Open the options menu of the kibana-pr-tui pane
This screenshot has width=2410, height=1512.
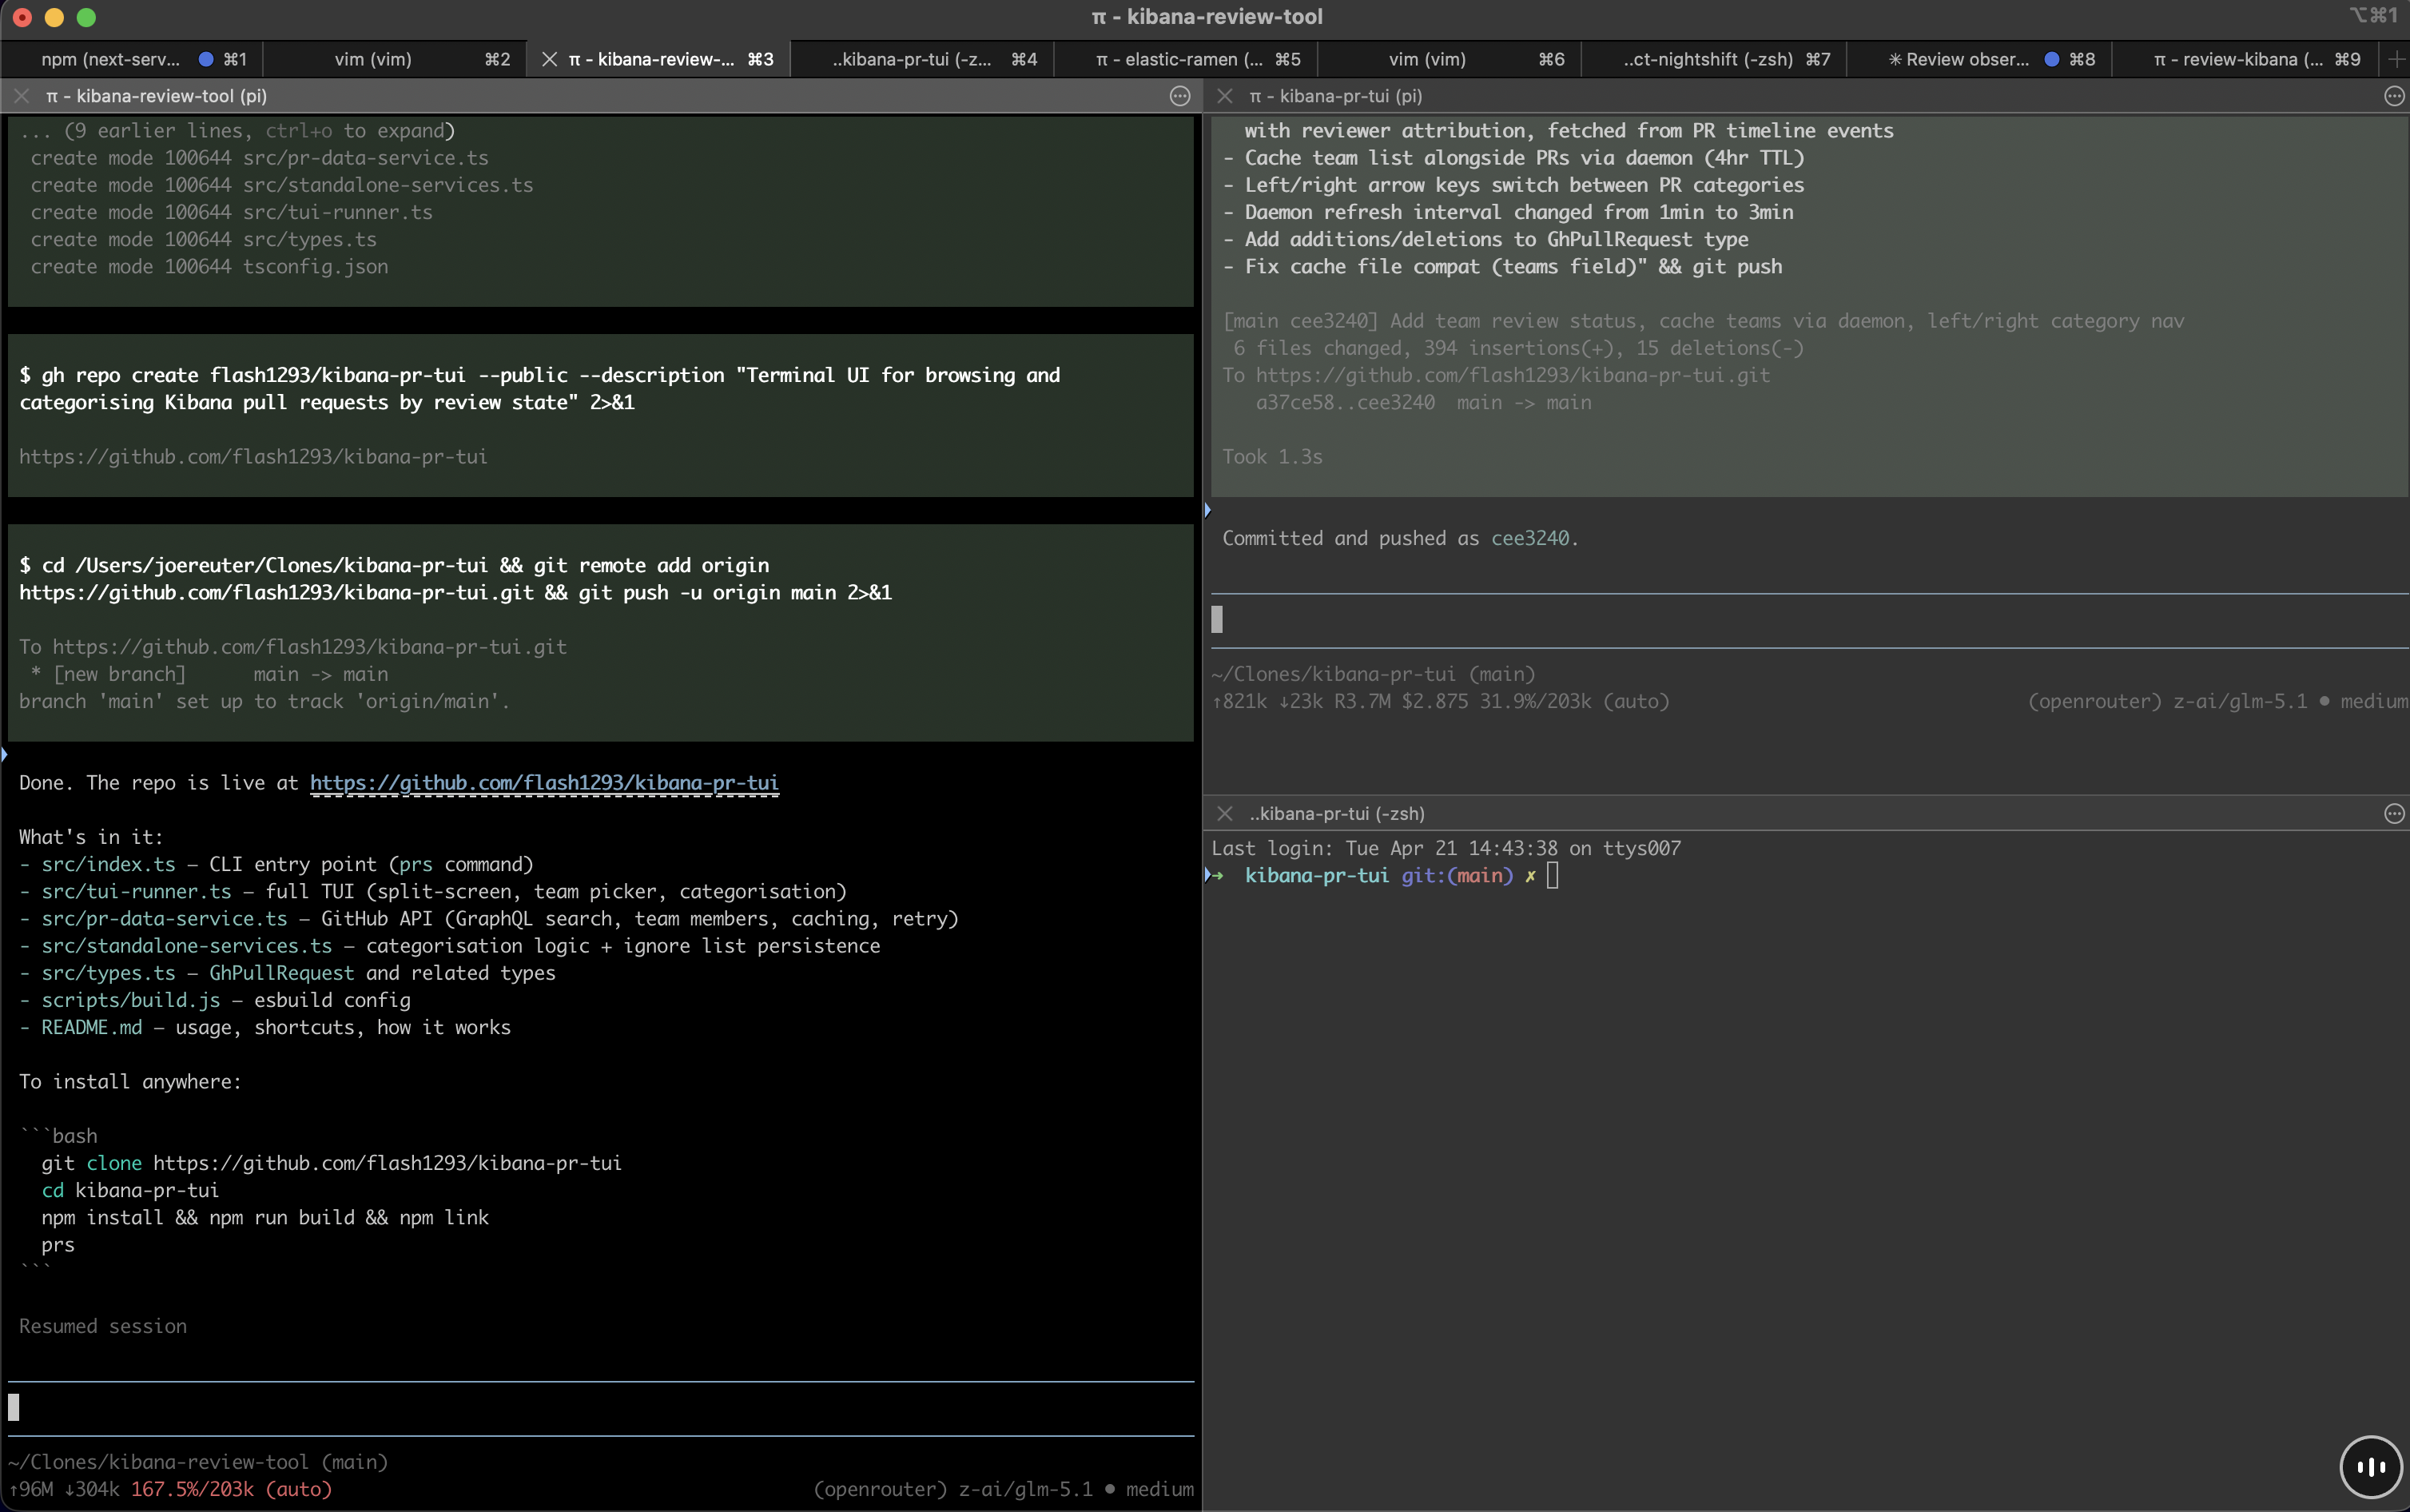[2393, 96]
